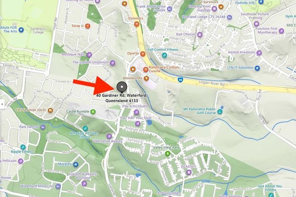Expand the side panel with left-edge arrow
Screen dimensions: 296x197
pos(2,104)
